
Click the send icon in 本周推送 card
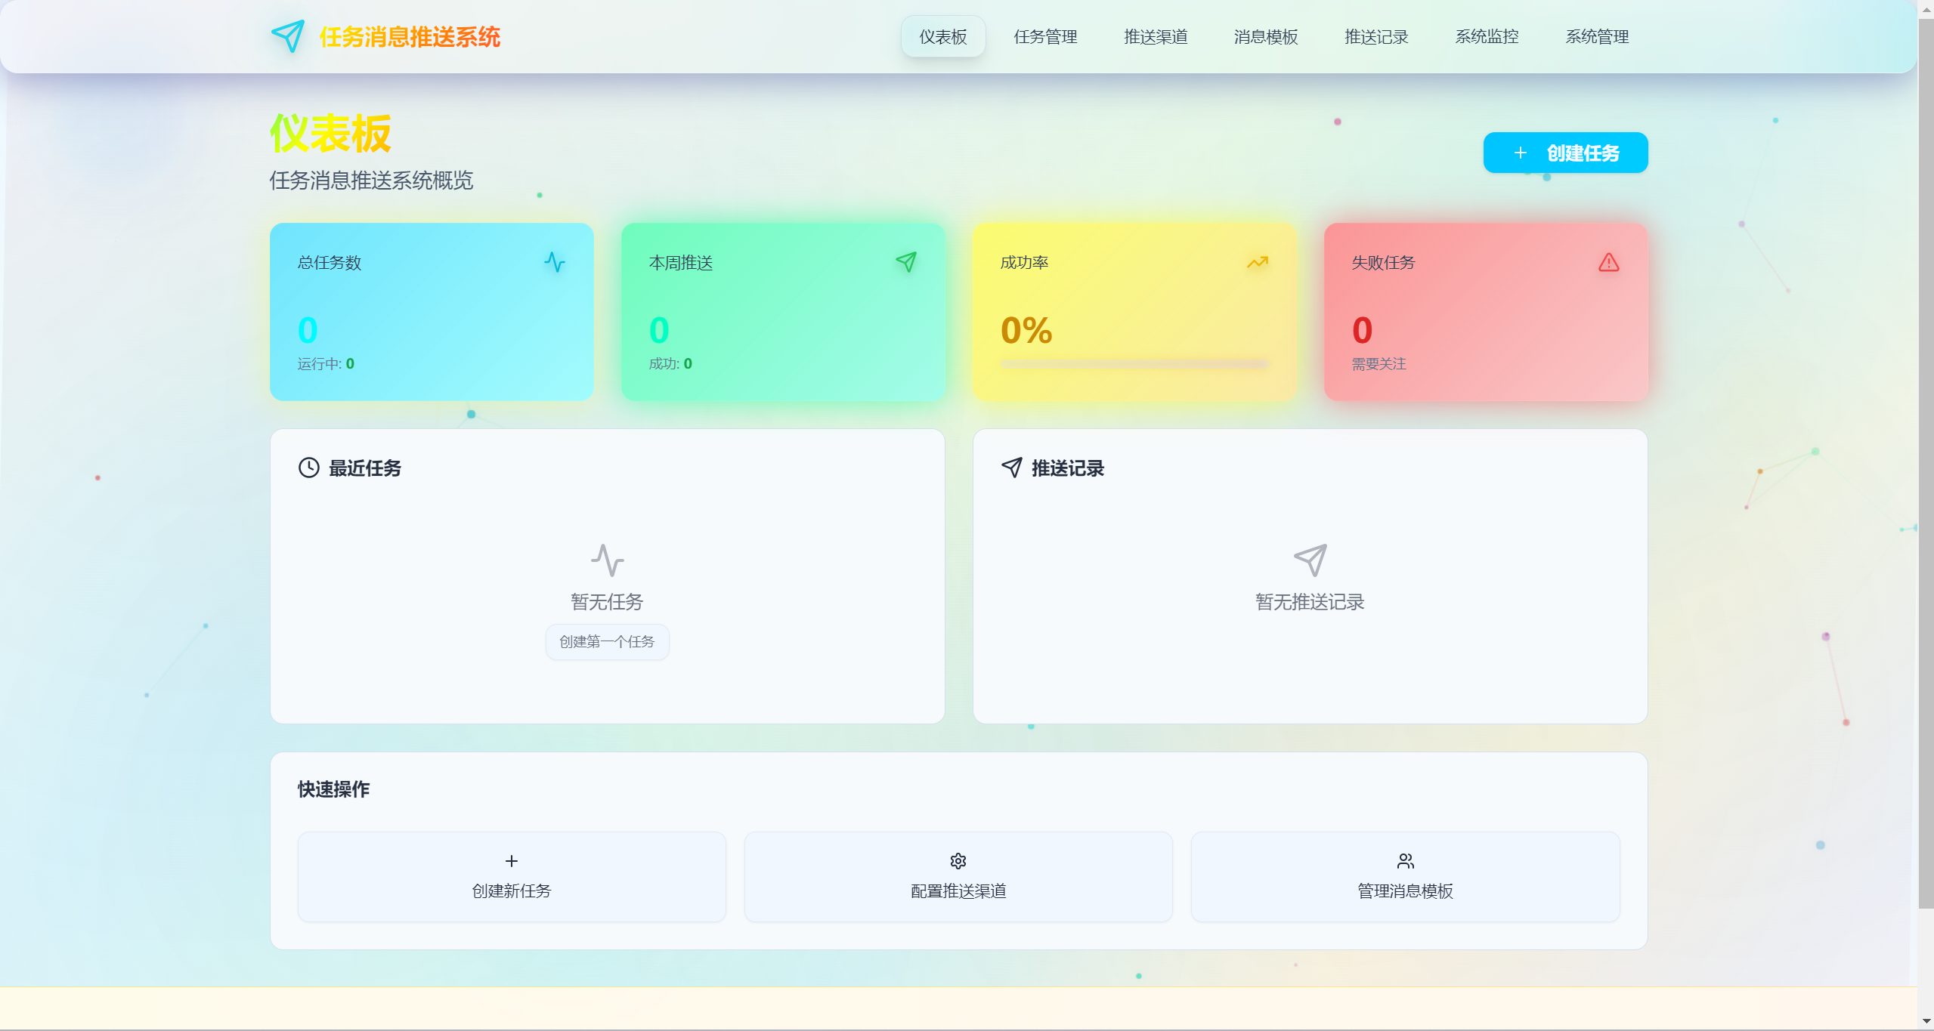[906, 262]
